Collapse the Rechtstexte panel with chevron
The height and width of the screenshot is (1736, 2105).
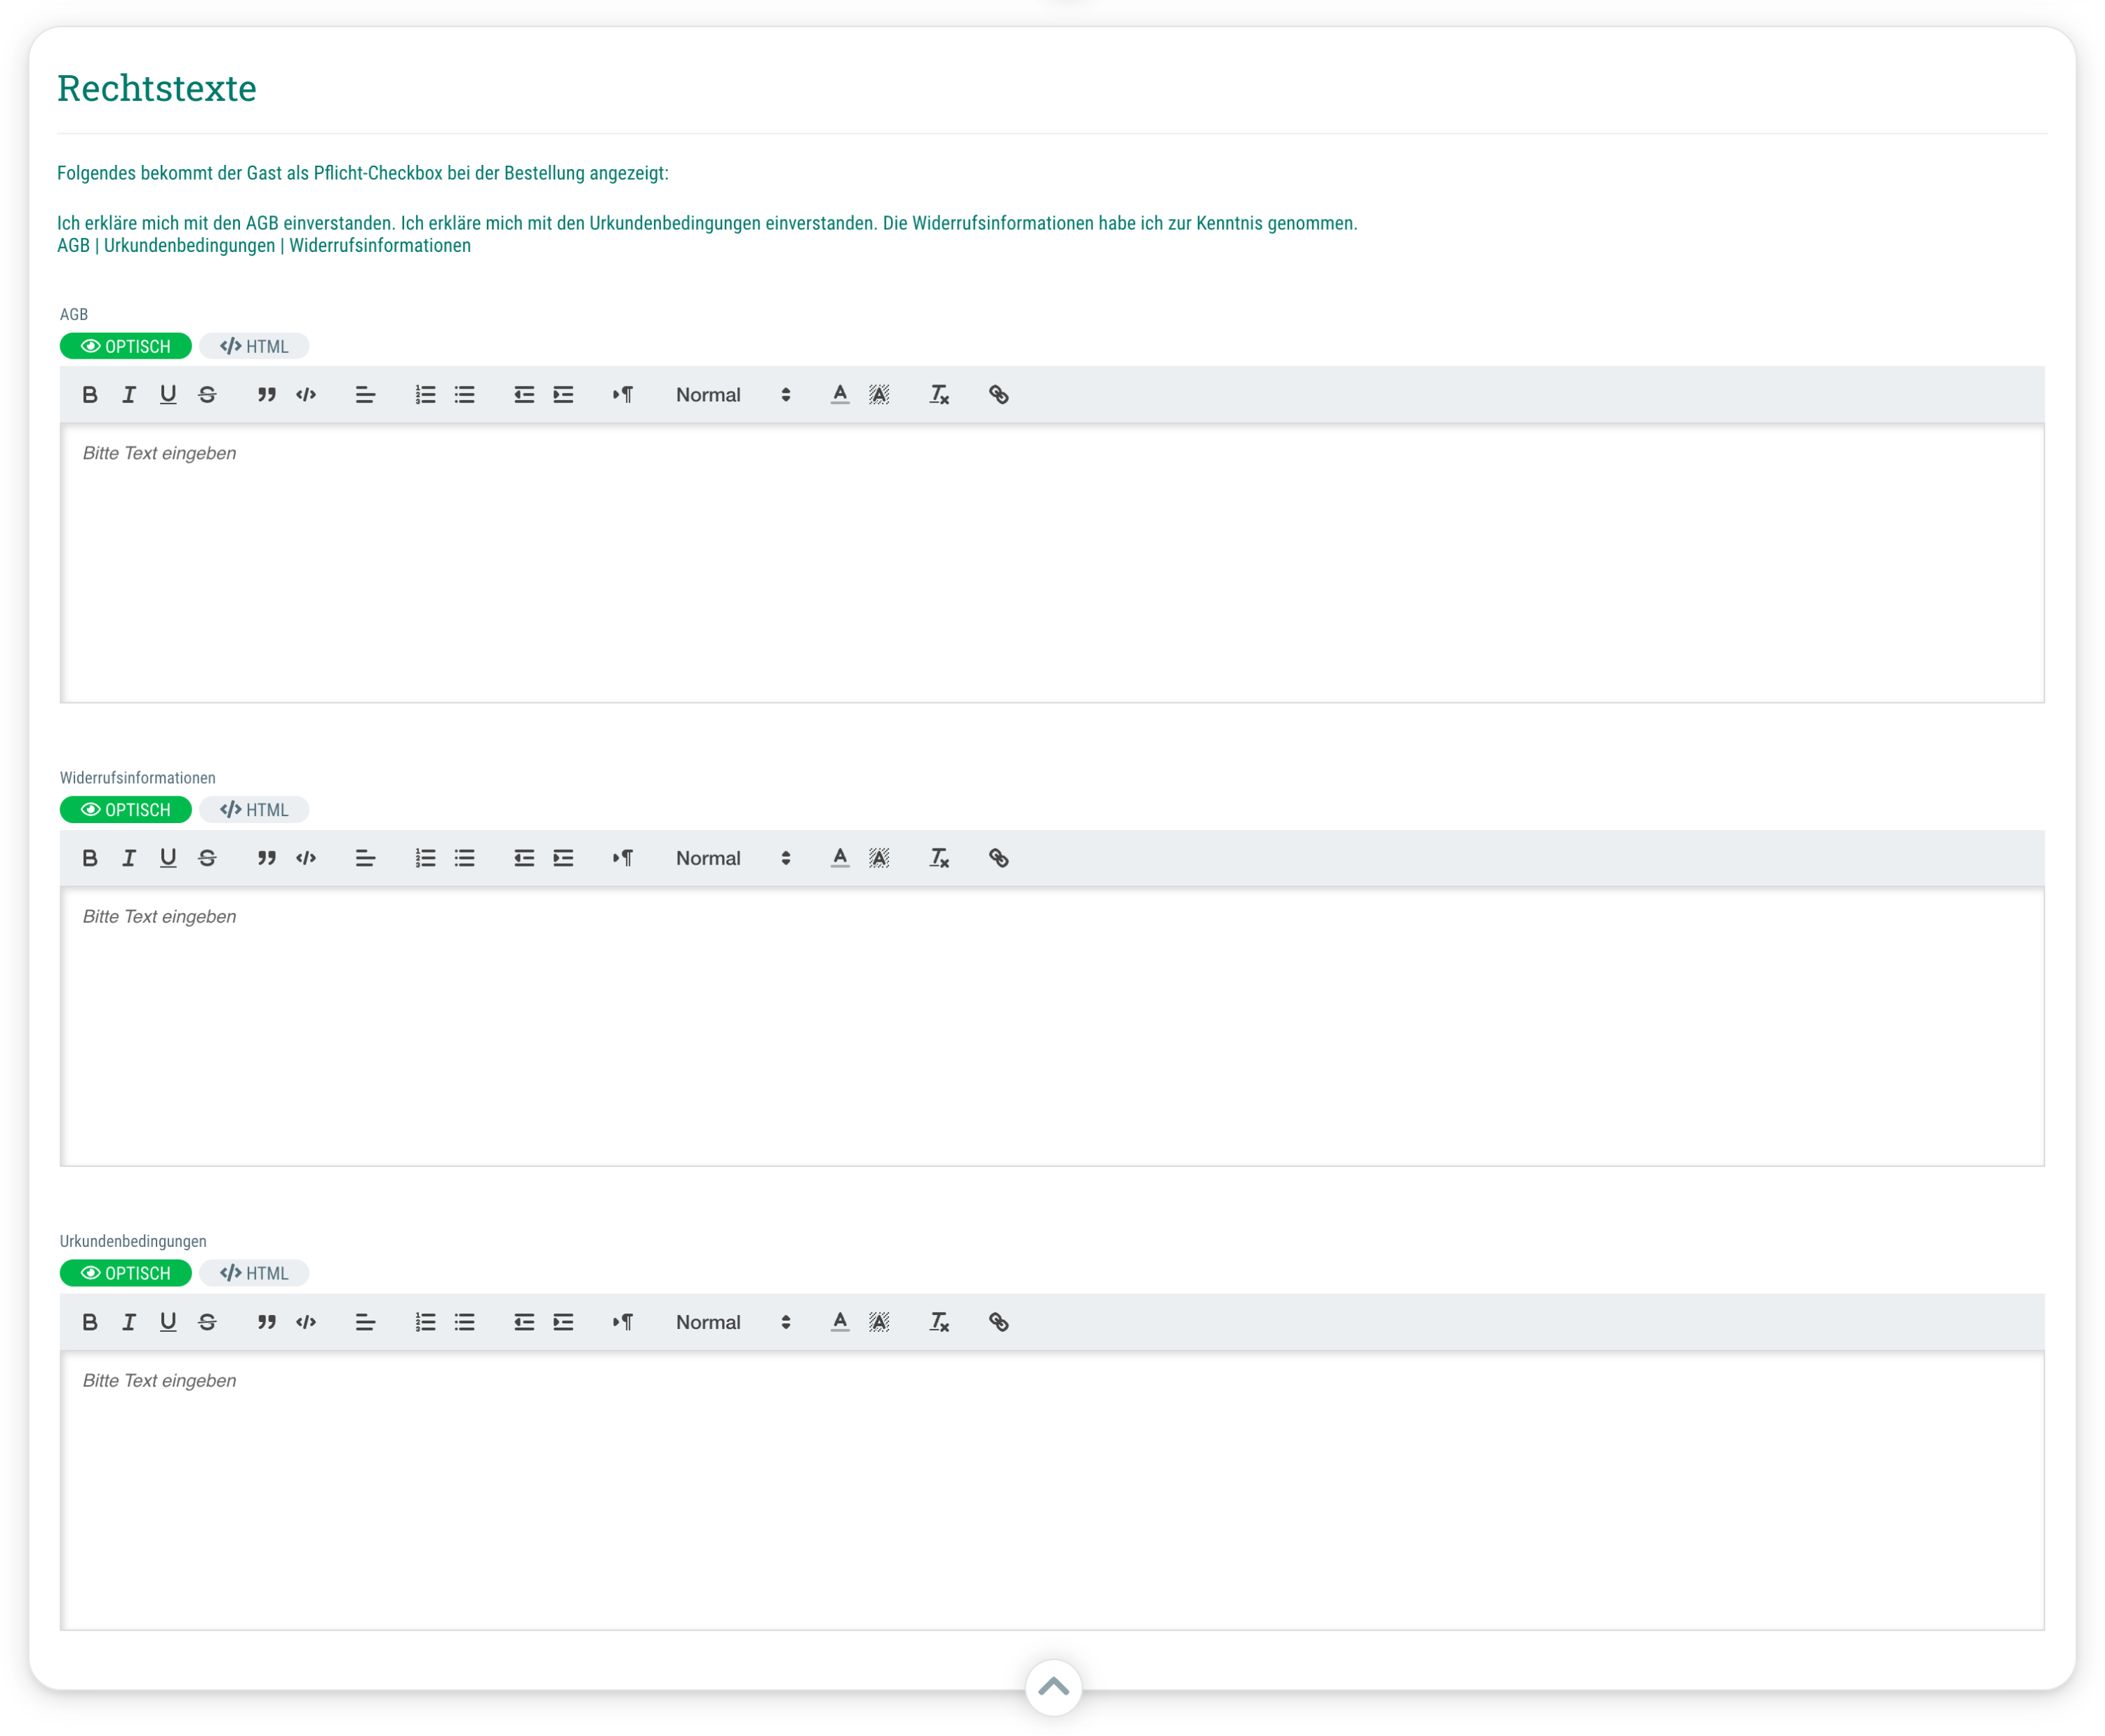1053,1688
